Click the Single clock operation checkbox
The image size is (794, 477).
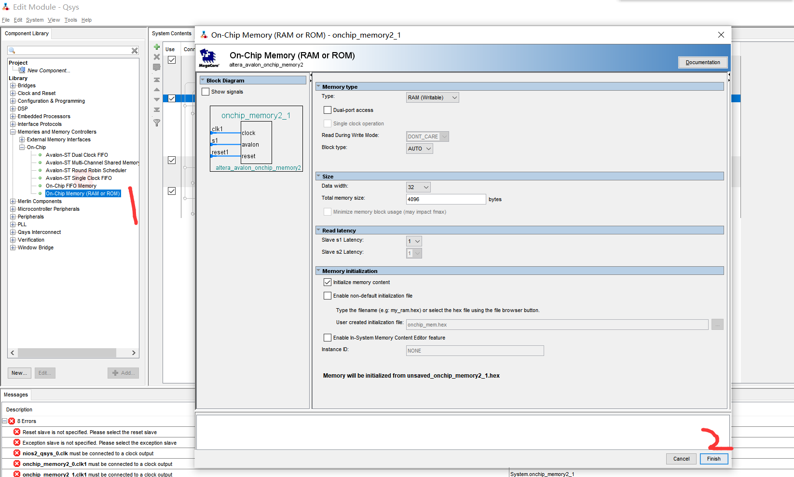[328, 123]
